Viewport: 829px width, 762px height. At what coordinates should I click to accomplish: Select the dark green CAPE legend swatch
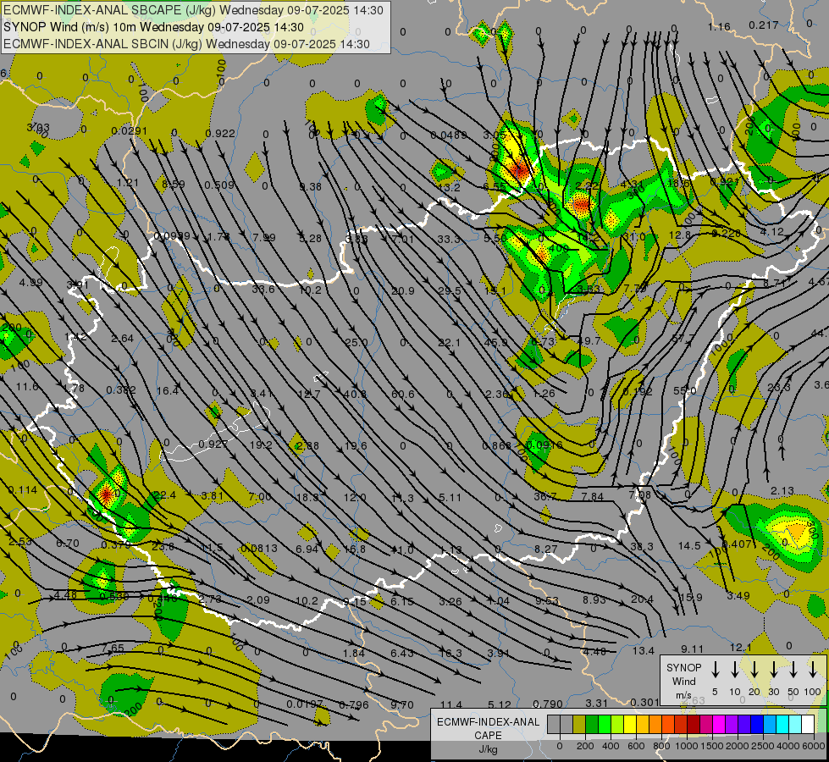(592, 725)
